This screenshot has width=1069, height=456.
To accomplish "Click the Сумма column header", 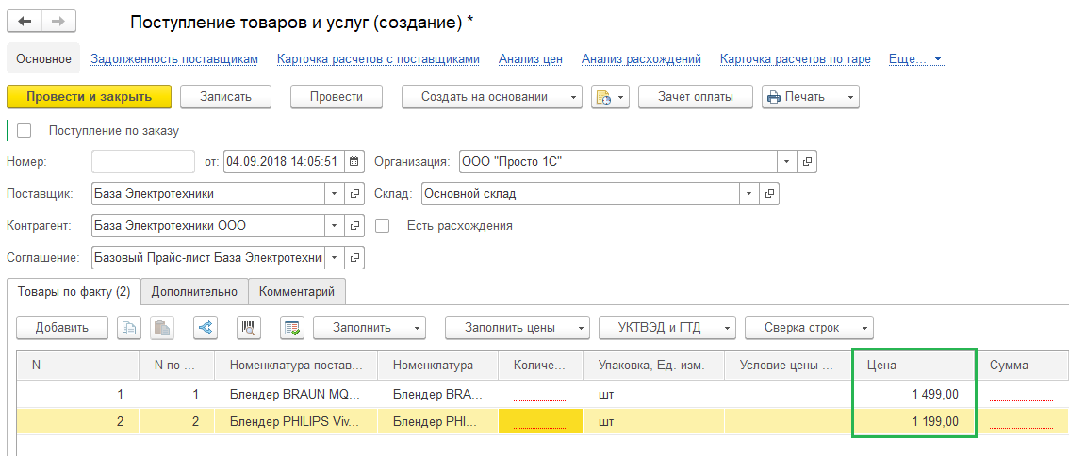I will pyautogui.click(x=1025, y=366).
